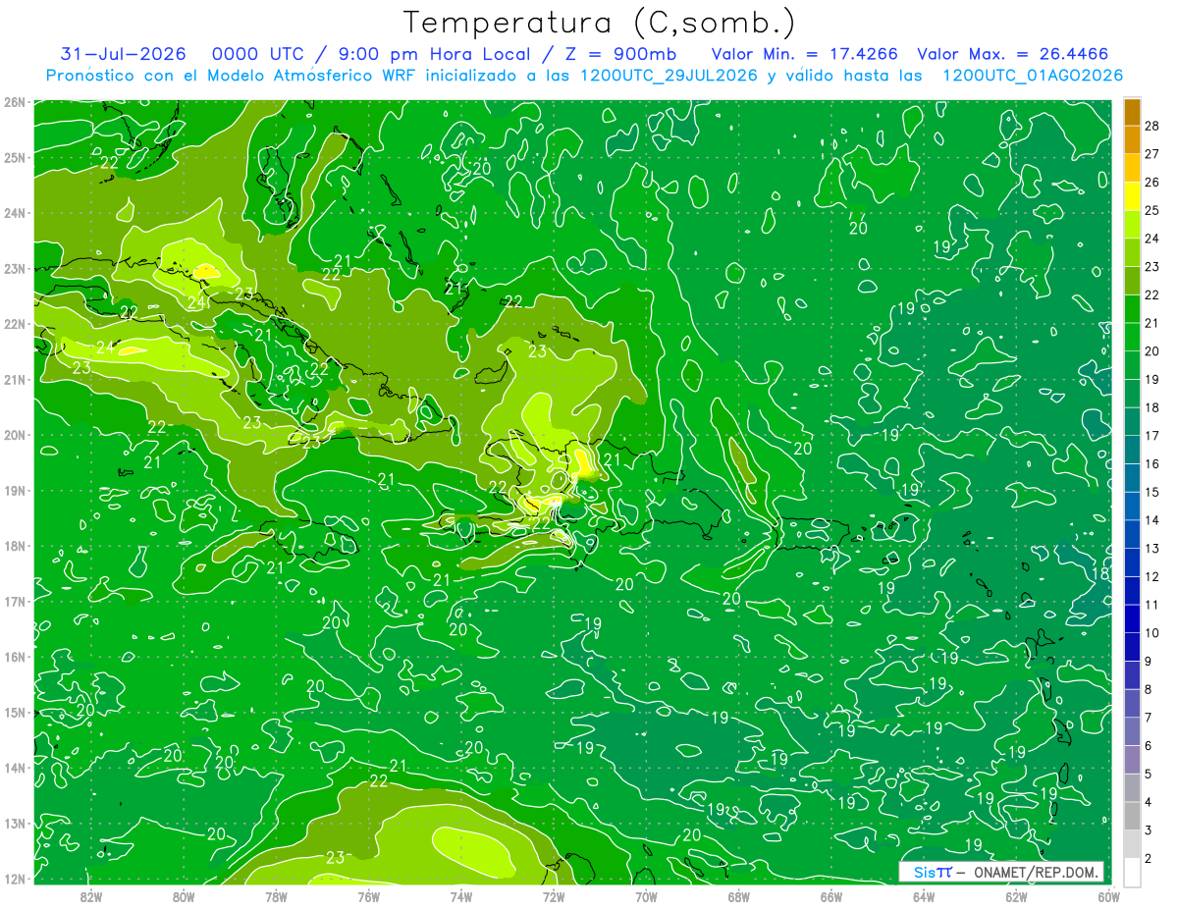The width and height of the screenshot is (1178, 910).
Task: Click 'Valor Min. = 17.4266' text
Action: click(x=804, y=54)
